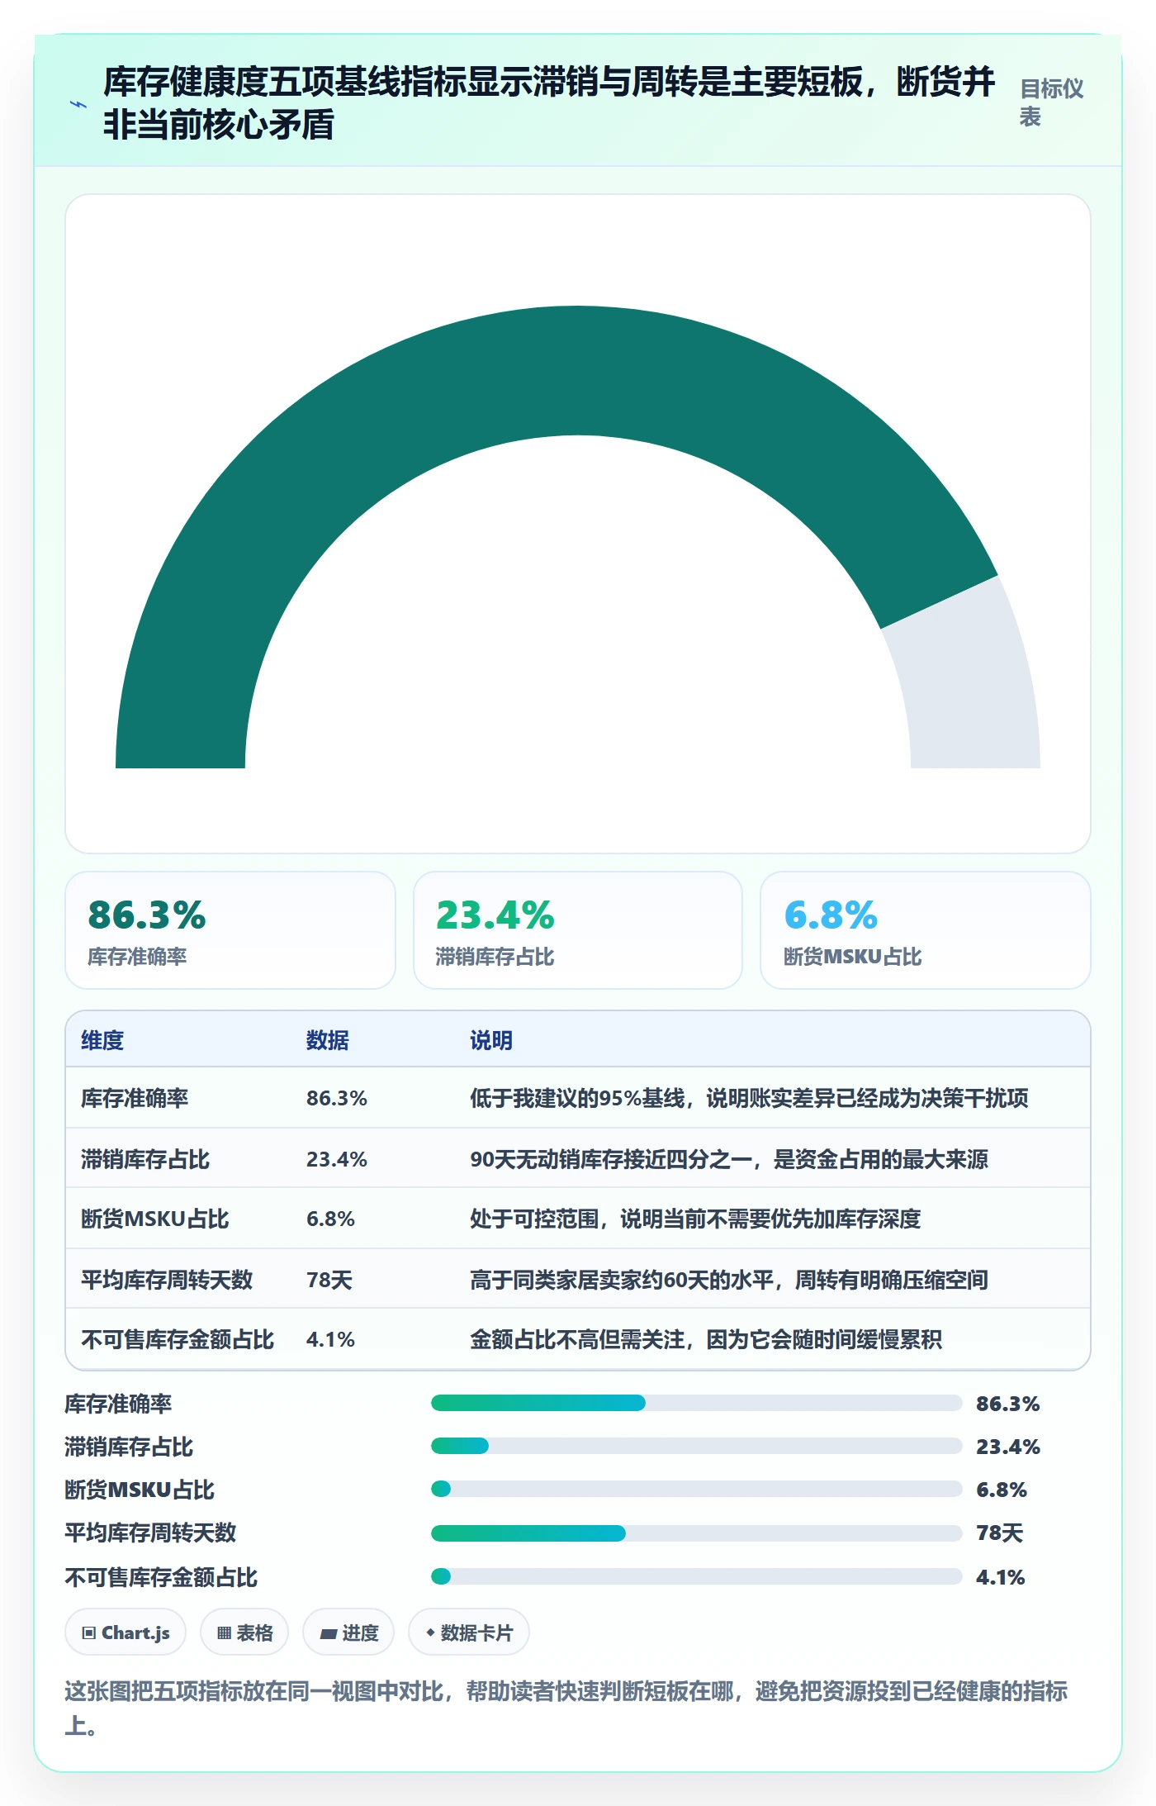Click the 说明 column header
The image size is (1156, 1806).
pos(491,1040)
